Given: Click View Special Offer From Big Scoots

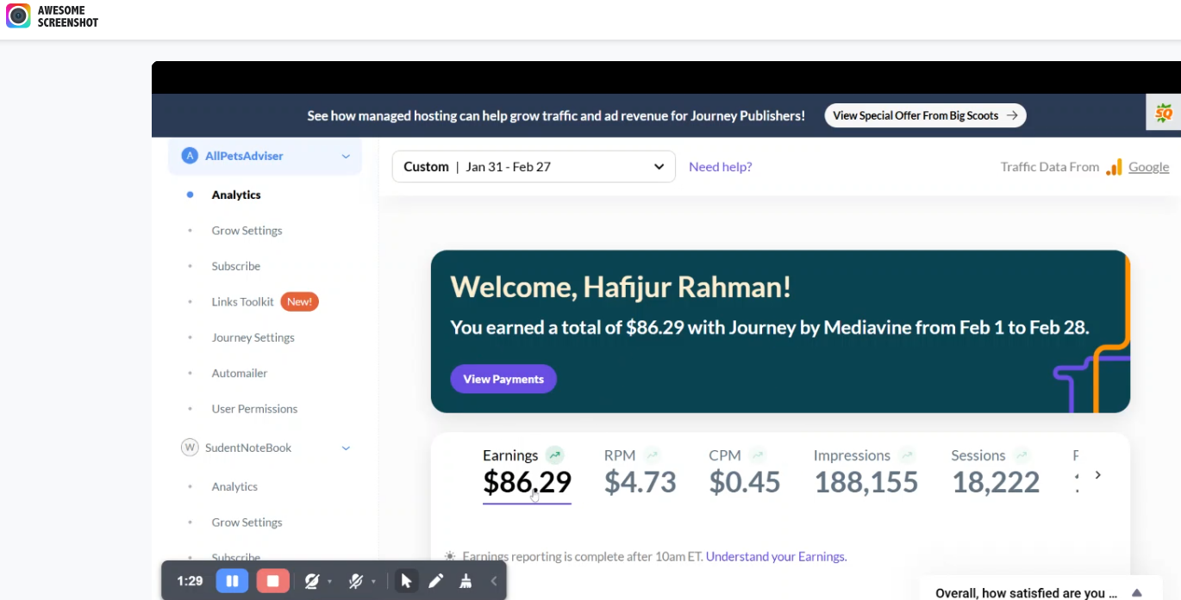Looking at the screenshot, I should click(x=925, y=115).
